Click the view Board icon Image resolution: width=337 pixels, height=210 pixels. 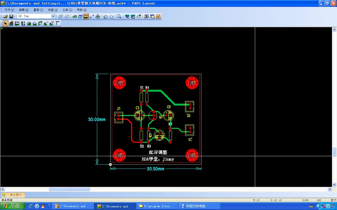[127, 16]
